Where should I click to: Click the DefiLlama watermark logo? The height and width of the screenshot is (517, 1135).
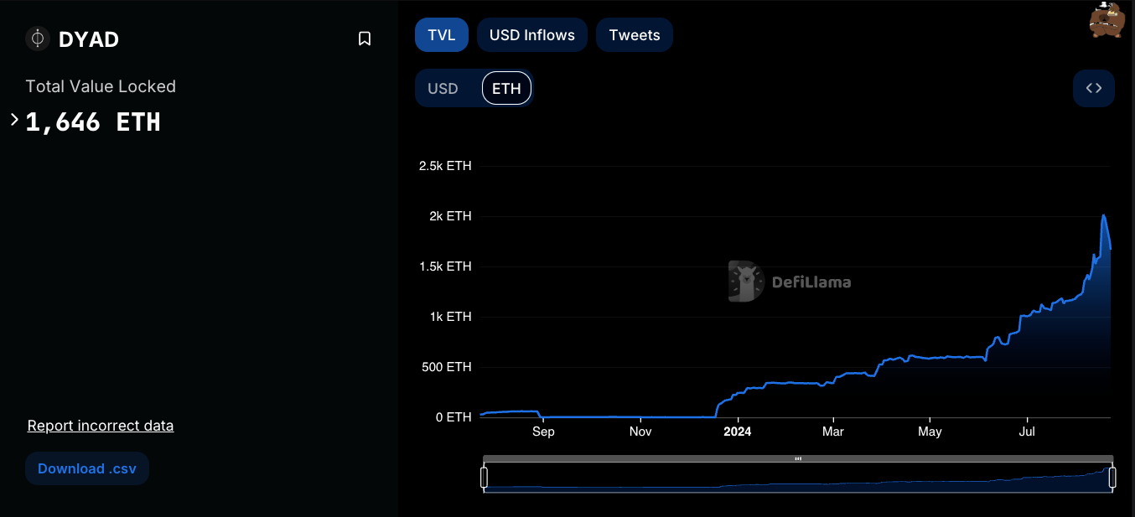(x=789, y=282)
